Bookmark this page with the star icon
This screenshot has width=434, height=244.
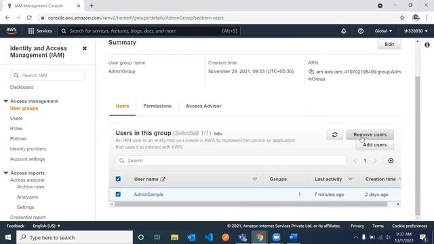pyautogui.click(x=402, y=18)
